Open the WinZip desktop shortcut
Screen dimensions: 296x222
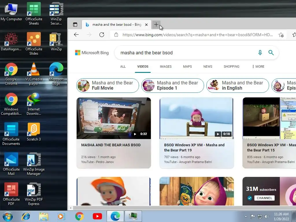(x=56, y=42)
